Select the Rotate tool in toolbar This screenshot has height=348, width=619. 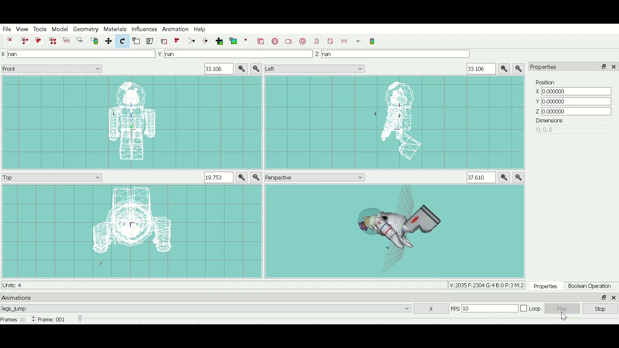[122, 41]
